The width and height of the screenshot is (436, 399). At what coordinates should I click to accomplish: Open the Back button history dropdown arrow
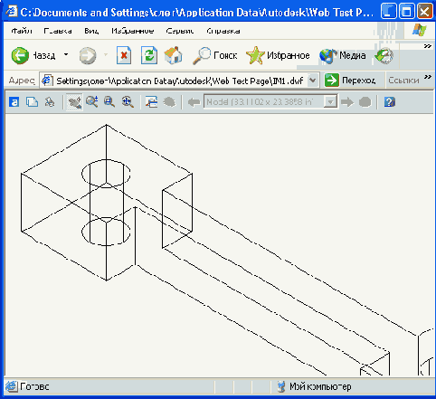(x=66, y=55)
